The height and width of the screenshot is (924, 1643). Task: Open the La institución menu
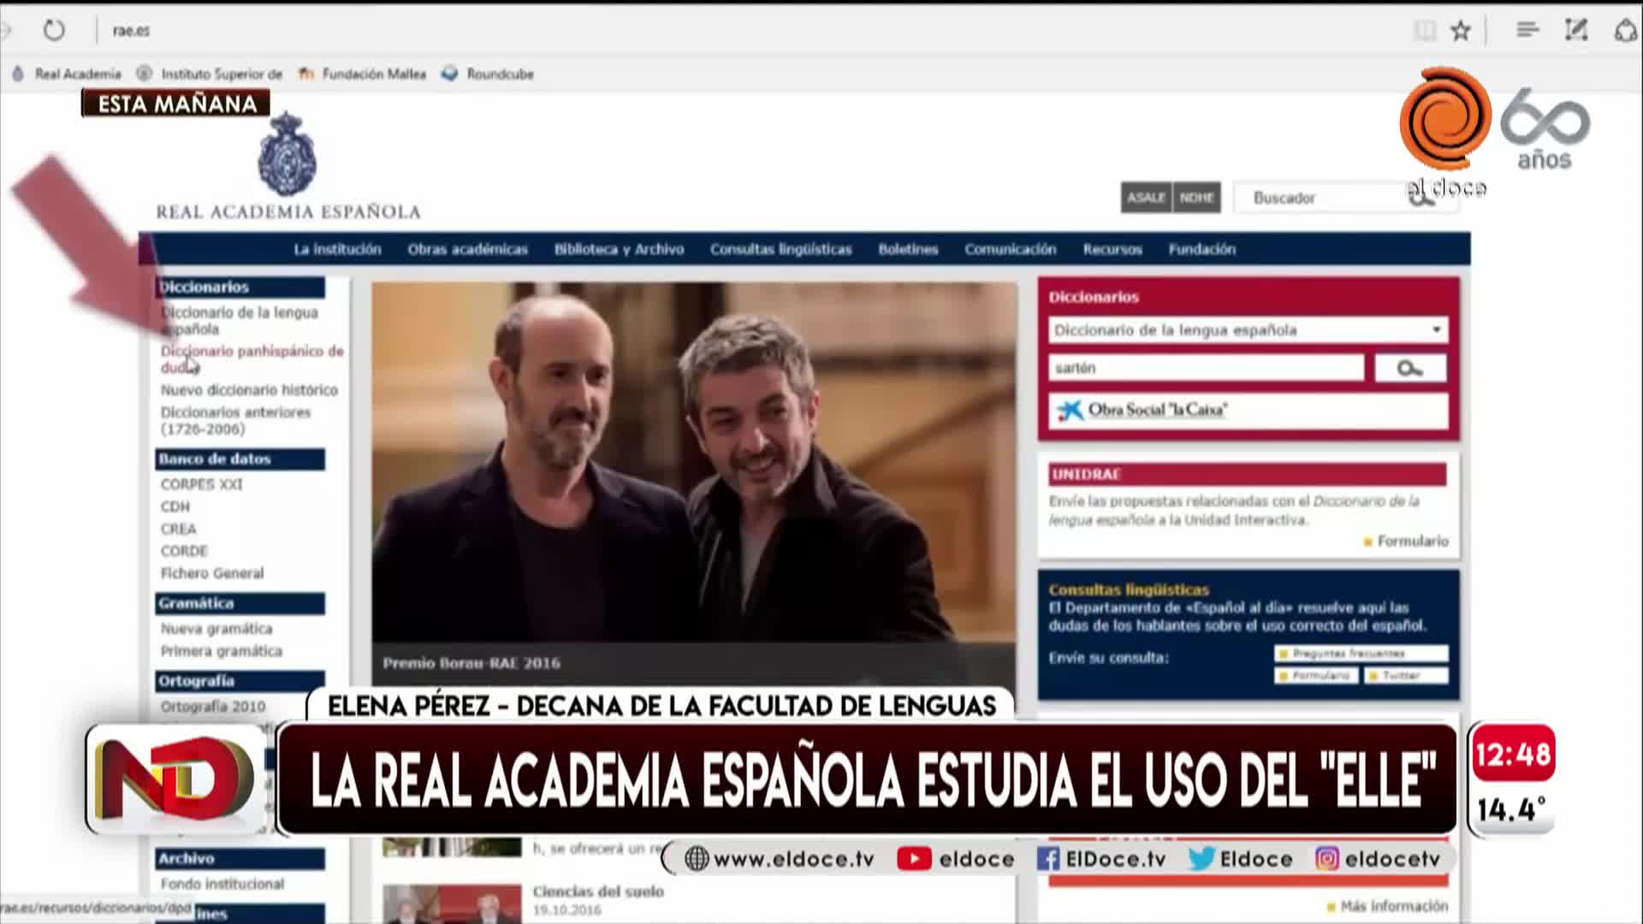(337, 249)
